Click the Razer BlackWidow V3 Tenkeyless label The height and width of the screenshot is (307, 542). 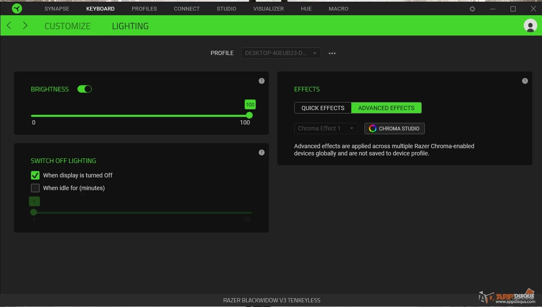[x=272, y=300]
